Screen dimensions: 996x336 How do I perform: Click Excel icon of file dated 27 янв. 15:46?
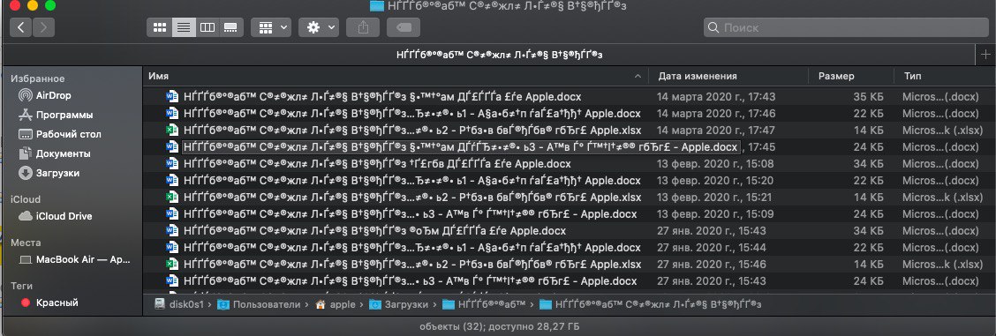tap(171, 264)
